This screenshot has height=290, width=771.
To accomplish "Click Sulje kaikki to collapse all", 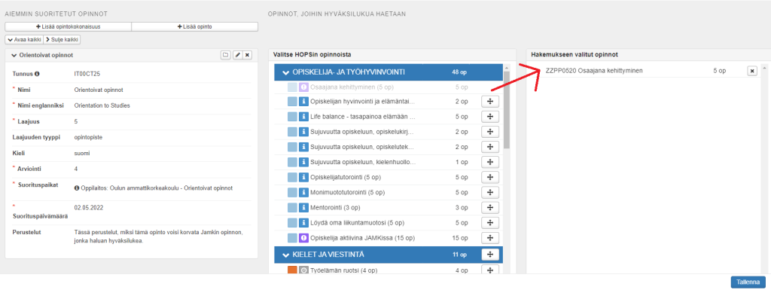I will pos(62,39).
